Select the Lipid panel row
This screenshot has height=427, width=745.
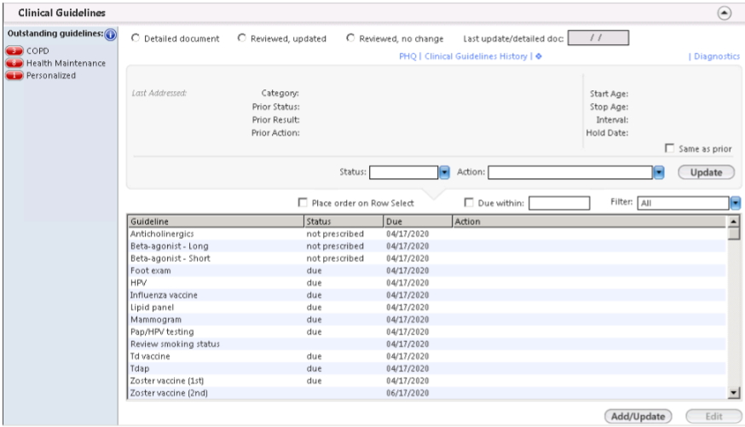point(427,308)
